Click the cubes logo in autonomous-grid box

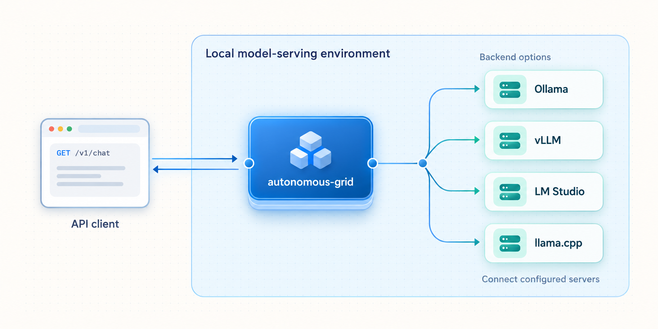pos(310,150)
